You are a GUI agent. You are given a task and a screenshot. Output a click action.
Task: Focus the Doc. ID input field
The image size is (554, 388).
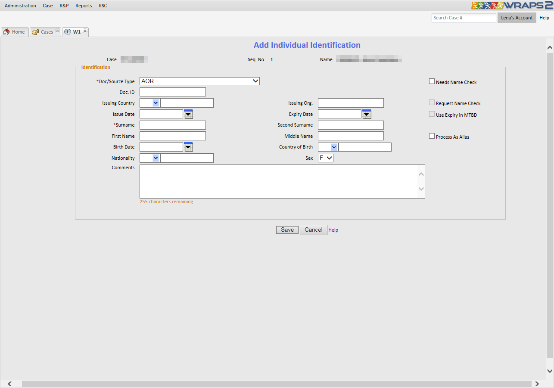173,92
